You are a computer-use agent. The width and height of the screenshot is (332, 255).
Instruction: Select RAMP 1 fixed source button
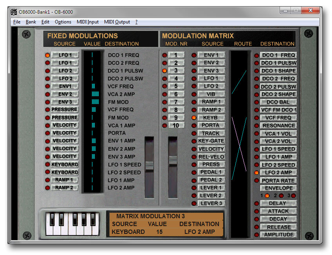tap(65, 180)
